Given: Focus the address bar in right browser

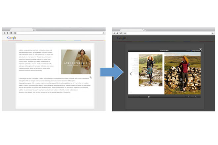Looking at the screenshot, I should click(x=169, y=33).
